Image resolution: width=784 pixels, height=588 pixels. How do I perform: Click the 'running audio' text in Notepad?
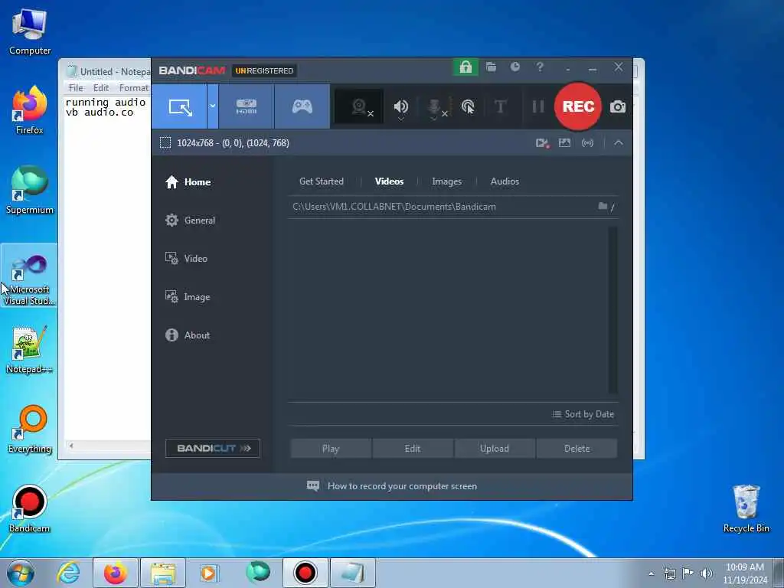tap(106, 102)
